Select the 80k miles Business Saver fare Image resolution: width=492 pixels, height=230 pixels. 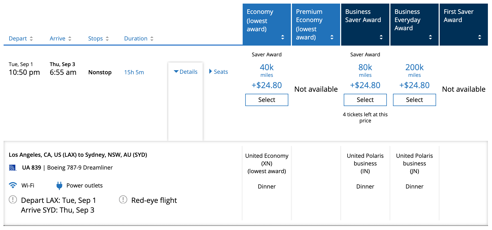[365, 100]
